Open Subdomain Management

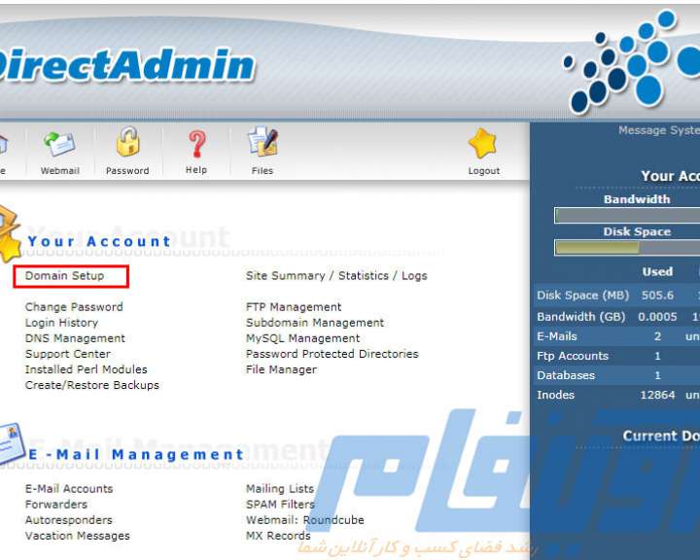[315, 323]
